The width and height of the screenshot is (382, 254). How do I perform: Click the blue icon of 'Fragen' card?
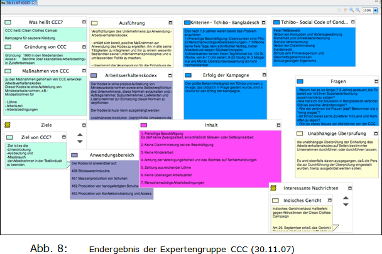tap(300, 82)
